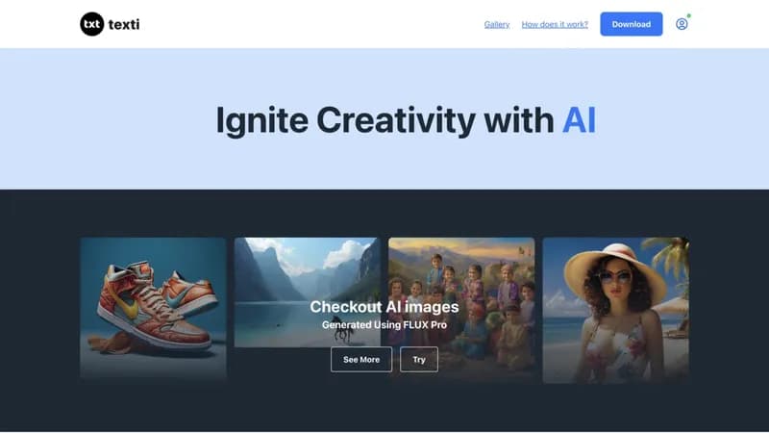Image resolution: width=769 pixels, height=433 pixels.
Task: Click the green status dot on profile icon
Action: (x=688, y=16)
